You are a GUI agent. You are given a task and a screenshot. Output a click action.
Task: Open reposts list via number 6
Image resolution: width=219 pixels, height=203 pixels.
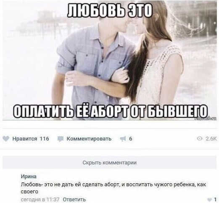(x=130, y=139)
